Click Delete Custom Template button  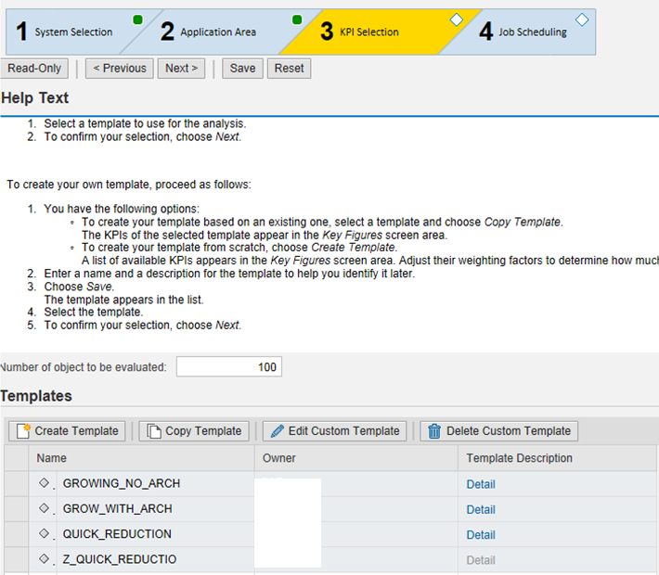coord(498,431)
